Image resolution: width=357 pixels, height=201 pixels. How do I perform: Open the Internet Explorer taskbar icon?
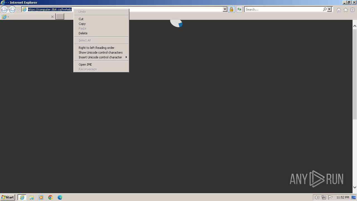pyautogui.click(x=22, y=197)
